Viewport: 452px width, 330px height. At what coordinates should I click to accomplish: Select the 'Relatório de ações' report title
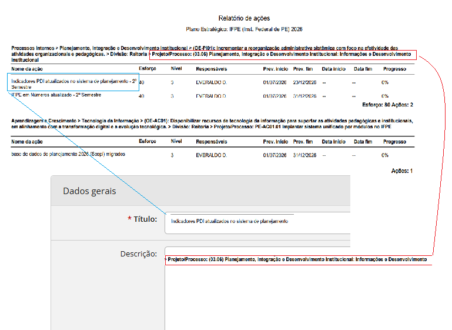tap(244, 18)
